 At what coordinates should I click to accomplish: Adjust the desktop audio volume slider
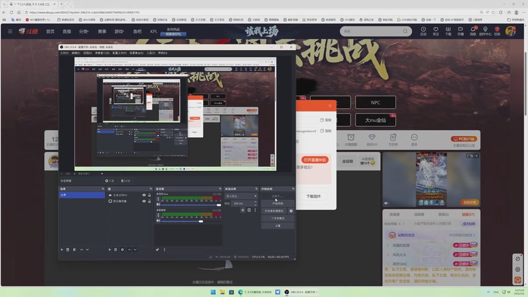coord(191,221)
